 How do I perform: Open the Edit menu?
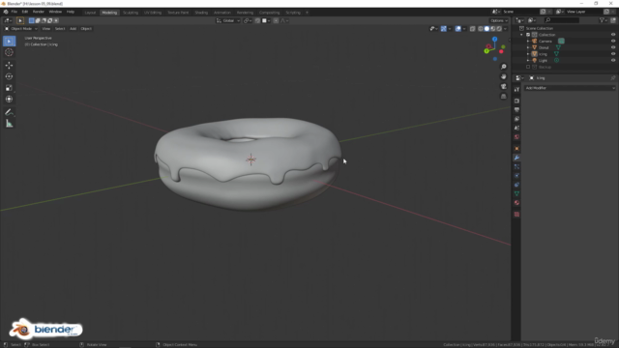[25, 12]
